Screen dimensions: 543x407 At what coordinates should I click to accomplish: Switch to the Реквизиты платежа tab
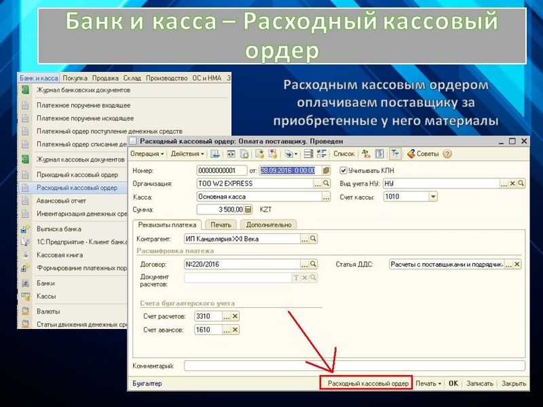(167, 225)
